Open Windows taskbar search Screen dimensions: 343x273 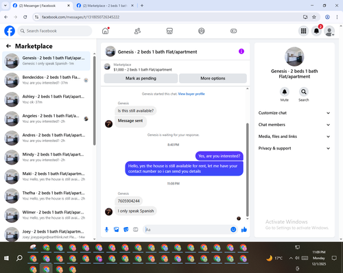click(19, 258)
